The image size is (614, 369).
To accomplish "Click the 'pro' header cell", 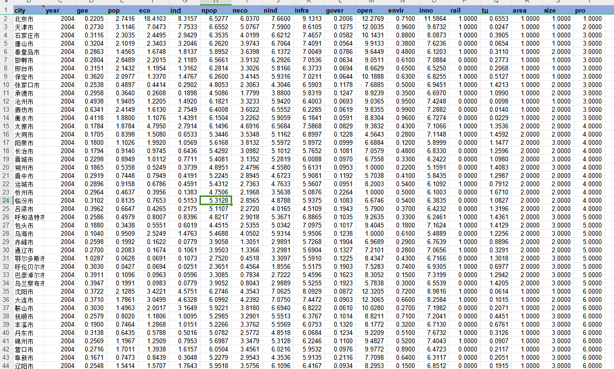I will [x=589, y=11].
